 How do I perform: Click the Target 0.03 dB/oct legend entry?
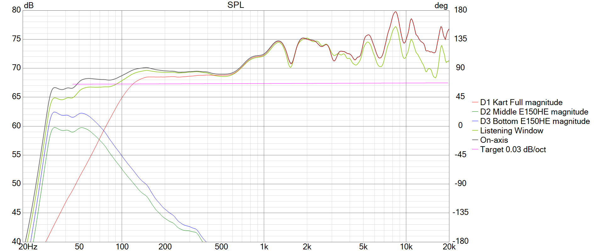pos(513,150)
